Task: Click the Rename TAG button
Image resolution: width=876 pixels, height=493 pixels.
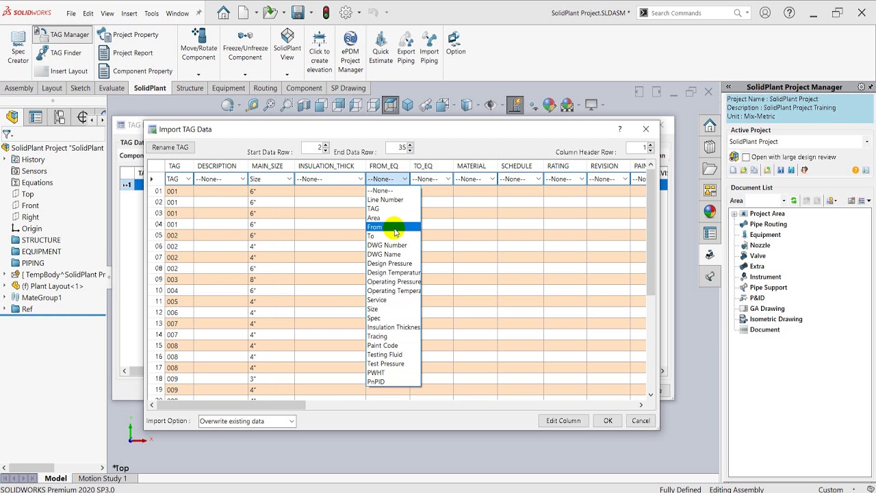Action: pos(170,147)
